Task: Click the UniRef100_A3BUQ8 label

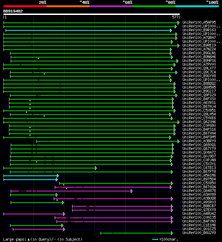Action: click(x=199, y=198)
